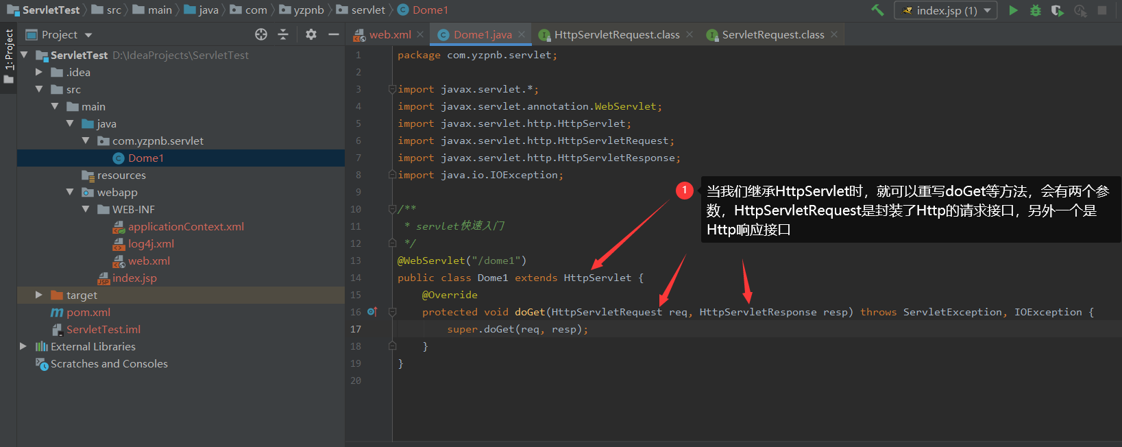Image resolution: width=1122 pixels, height=447 pixels.
Task: Collapse the java source folder
Action: click(70, 123)
